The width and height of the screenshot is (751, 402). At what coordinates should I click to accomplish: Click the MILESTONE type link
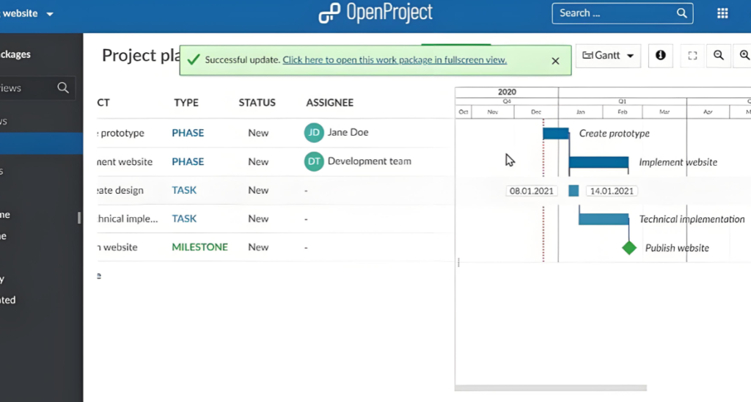click(199, 247)
